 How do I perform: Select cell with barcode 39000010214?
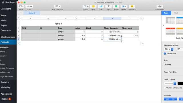pyautogui.click(x=112, y=39)
